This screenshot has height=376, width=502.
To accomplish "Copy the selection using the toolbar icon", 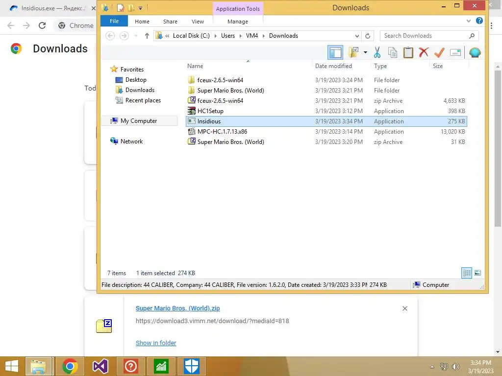I will point(393,52).
